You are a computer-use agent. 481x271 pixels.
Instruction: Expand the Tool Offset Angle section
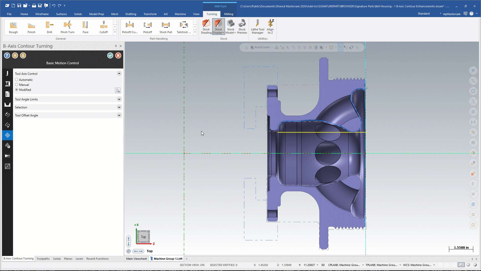119,115
